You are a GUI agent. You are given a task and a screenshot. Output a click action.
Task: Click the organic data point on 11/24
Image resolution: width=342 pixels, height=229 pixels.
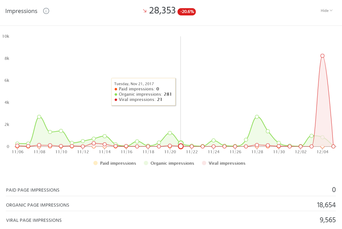point(213,140)
